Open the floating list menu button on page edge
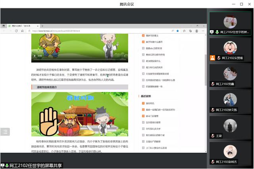The width and height of the screenshot is (254, 169). pos(5,132)
